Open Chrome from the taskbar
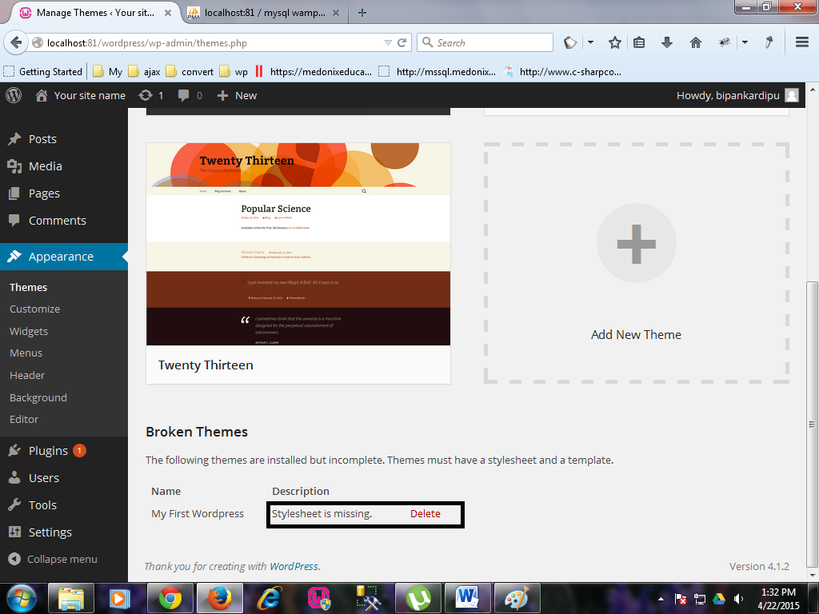Viewport: 819px width, 614px height. click(170, 598)
